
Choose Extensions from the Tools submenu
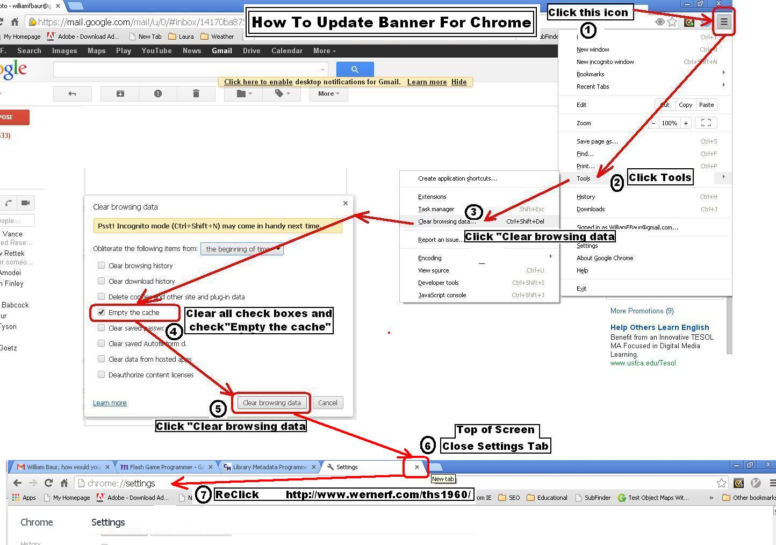tap(432, 197)
